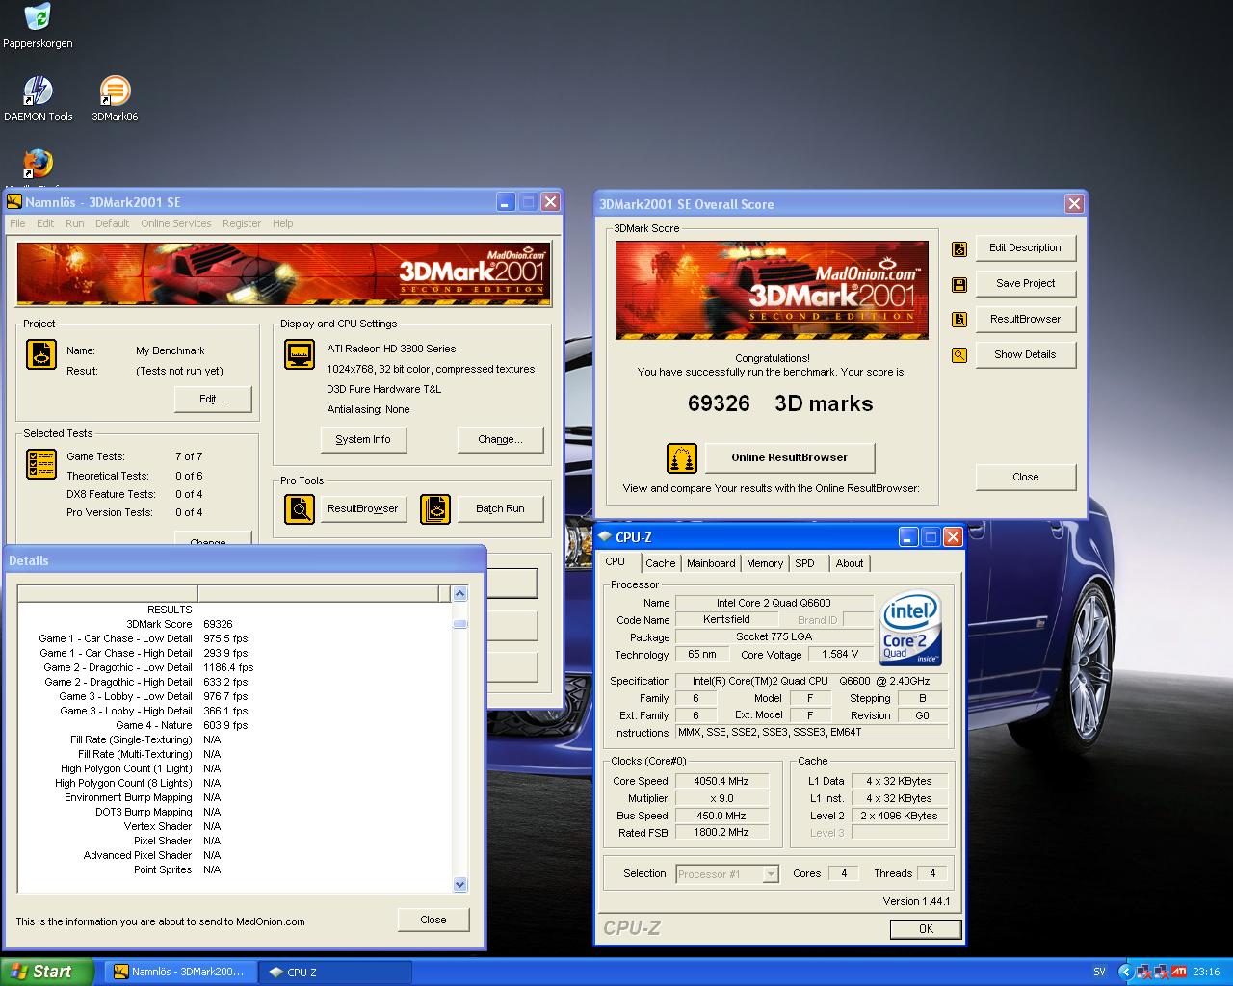This screenshot has height=986, width=1233.
Task: Switch to the About tab in CPU-Z
Action: (850, 563)
